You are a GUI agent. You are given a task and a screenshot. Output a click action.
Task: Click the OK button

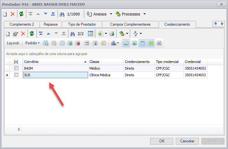[x=162, y=141]
